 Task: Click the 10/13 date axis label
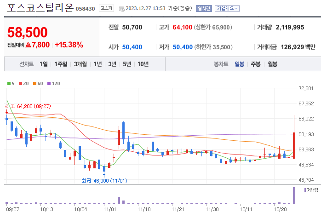click(46, 209)
